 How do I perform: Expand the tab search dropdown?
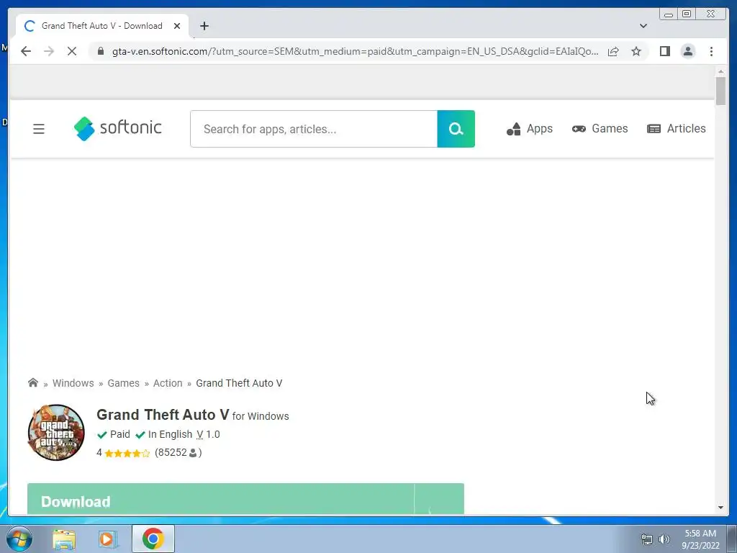[x=643, y=26]
